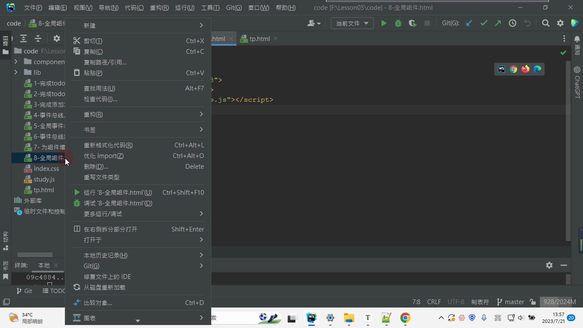
Task: Expand the components folder in project tree
Action: point(16,61)
